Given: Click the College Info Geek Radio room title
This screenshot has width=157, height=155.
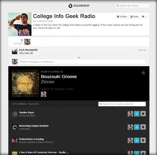Looking at the screenshot, I should (64, 16).
